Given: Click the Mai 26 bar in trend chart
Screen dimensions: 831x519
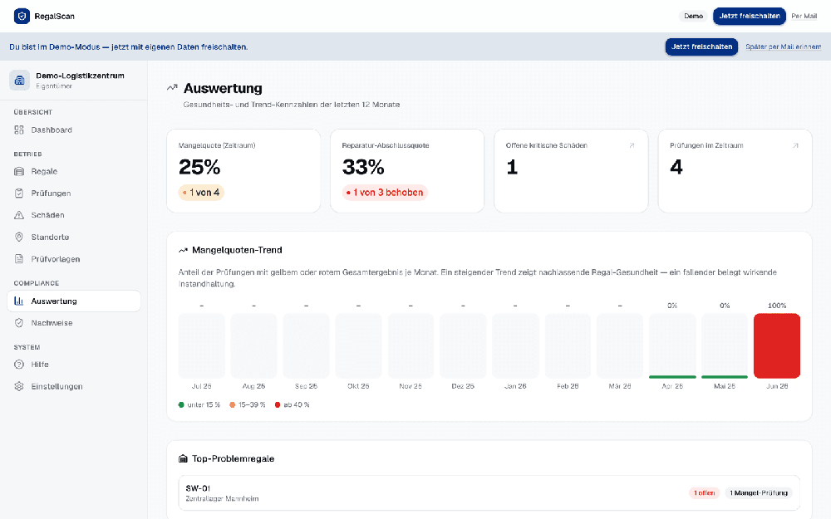Looking at the screenshot, I should [725, 345].
